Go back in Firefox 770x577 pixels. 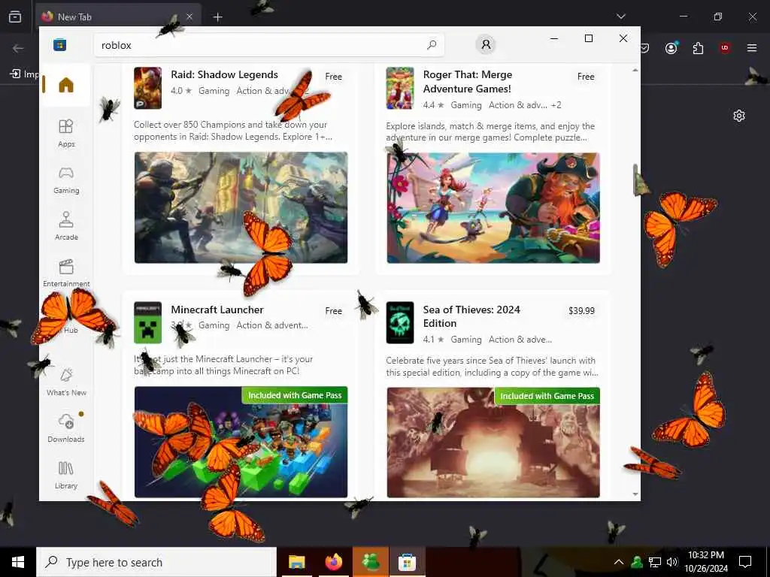pyautogui.click(x=18, y=48)
